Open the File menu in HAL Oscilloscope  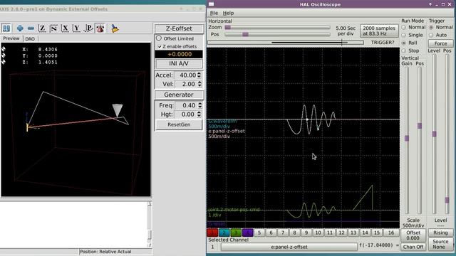coord(214,13)
